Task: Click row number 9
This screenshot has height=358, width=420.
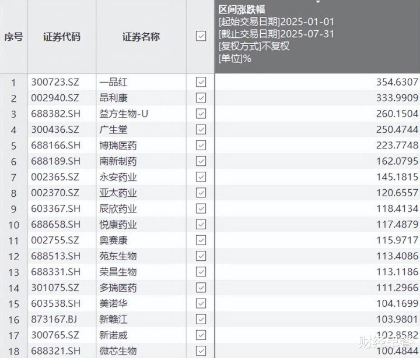Action: pyautogui.click(x=13, y=209)
